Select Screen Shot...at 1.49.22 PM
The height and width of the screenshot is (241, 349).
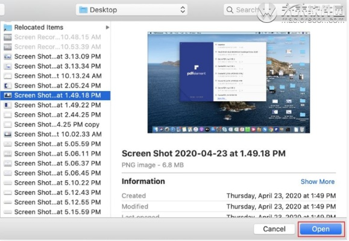click(x=55, y=105)
